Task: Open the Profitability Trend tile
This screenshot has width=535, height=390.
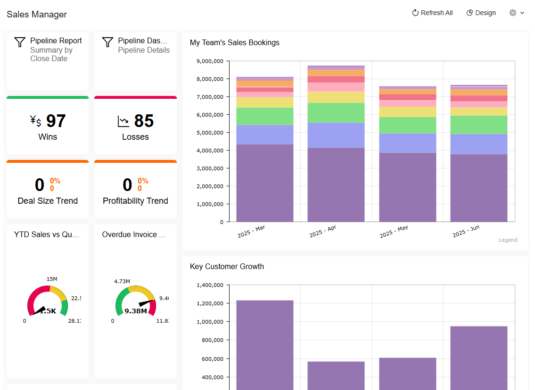Action: pyautogui.click(x=135, y=190)
